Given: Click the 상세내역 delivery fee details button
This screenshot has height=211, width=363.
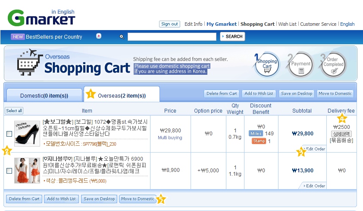Looking at the screenshot, I should [x=341, y=134].
